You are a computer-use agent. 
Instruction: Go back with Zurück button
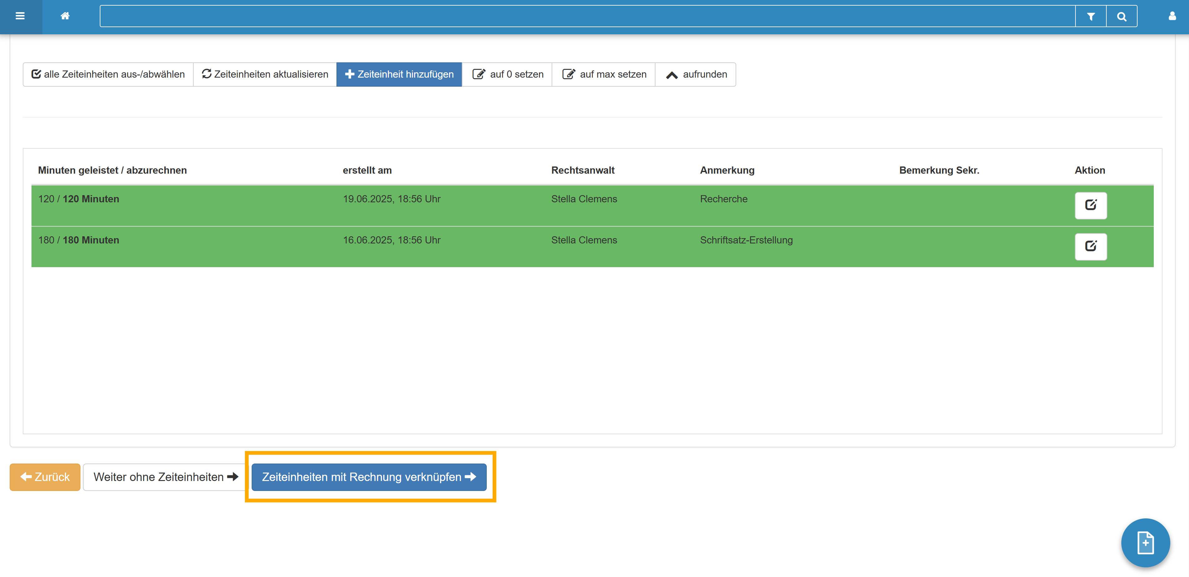[x=45, y=477]
